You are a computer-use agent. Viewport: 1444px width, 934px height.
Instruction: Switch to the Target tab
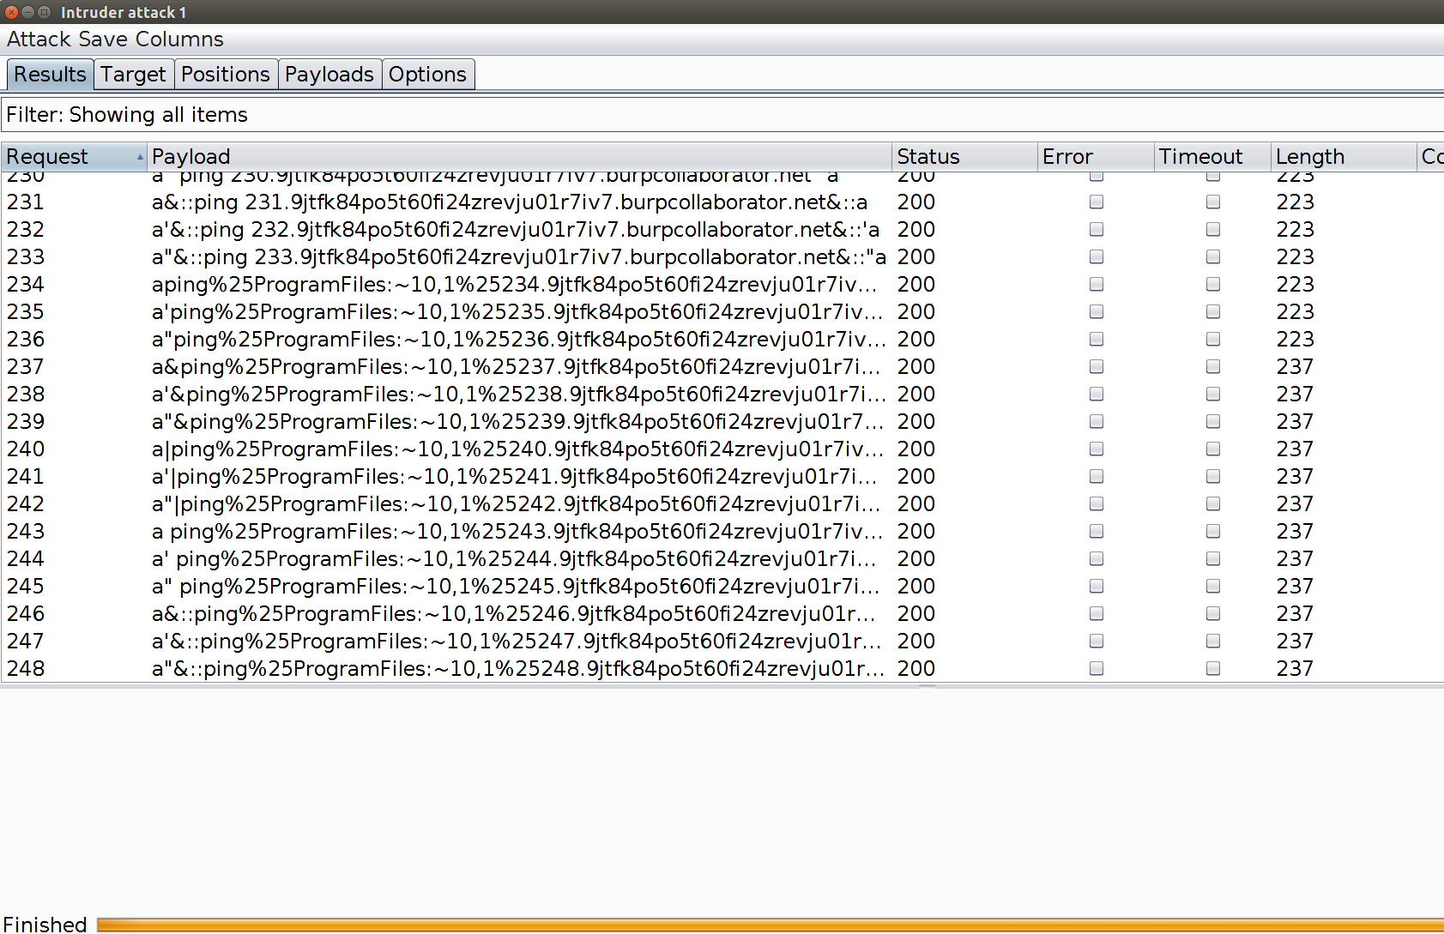point(133,75)
